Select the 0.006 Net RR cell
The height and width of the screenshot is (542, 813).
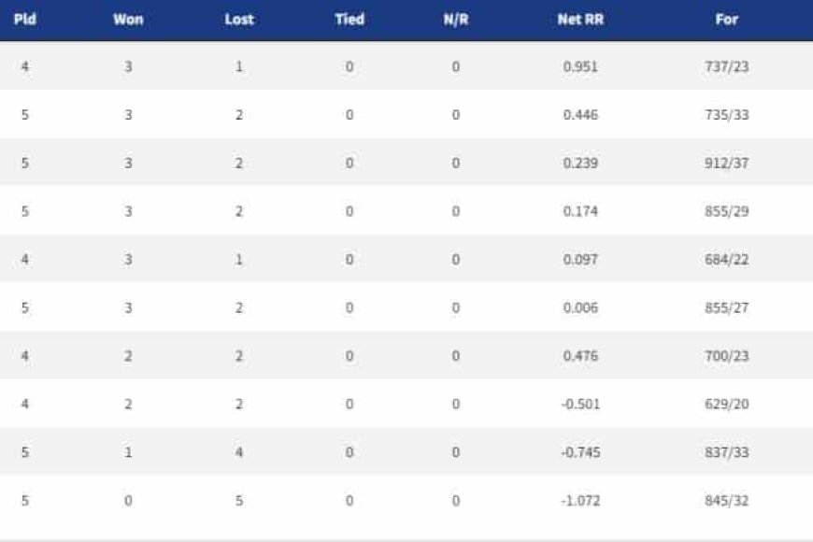[x=580, y=307]
